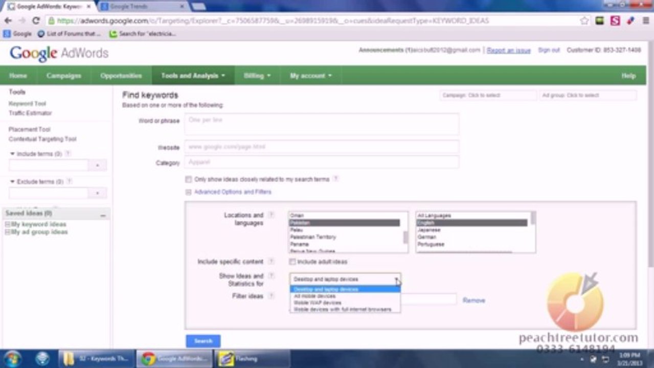Viewport: 654px width, 368px height.
Task: Click the Category input field
Action: tap(322, 163)
